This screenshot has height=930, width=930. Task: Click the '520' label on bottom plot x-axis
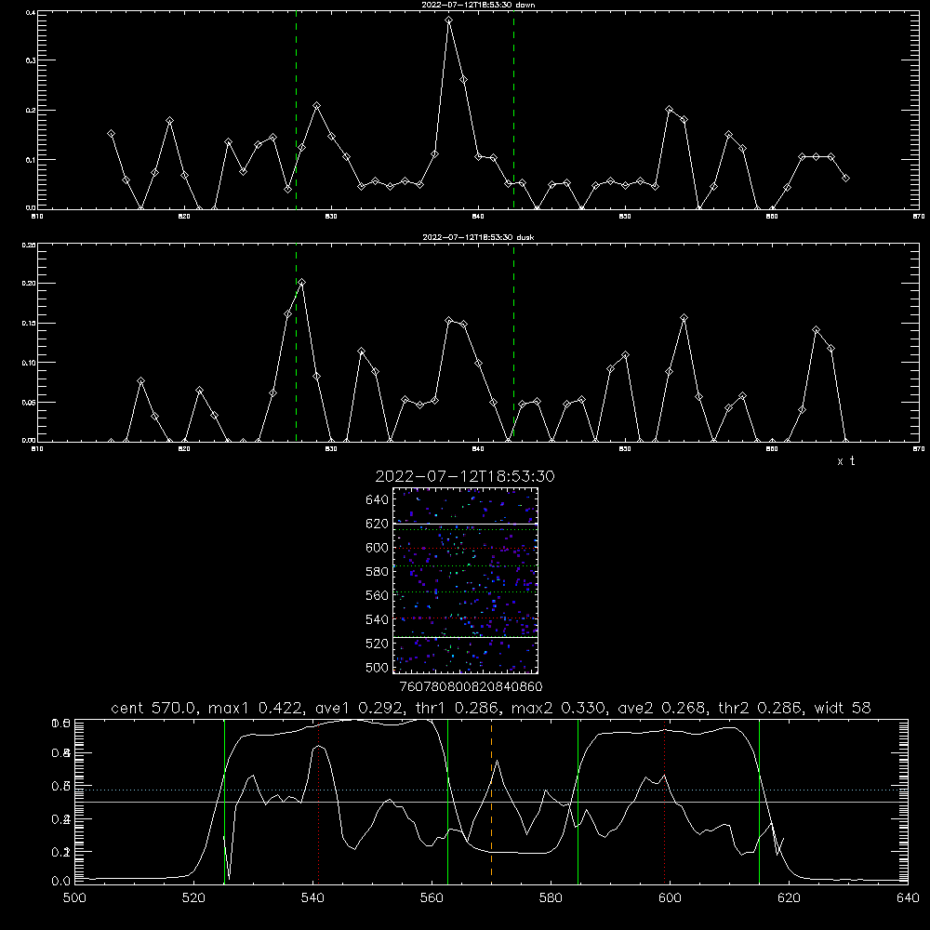tap(193, 898)
